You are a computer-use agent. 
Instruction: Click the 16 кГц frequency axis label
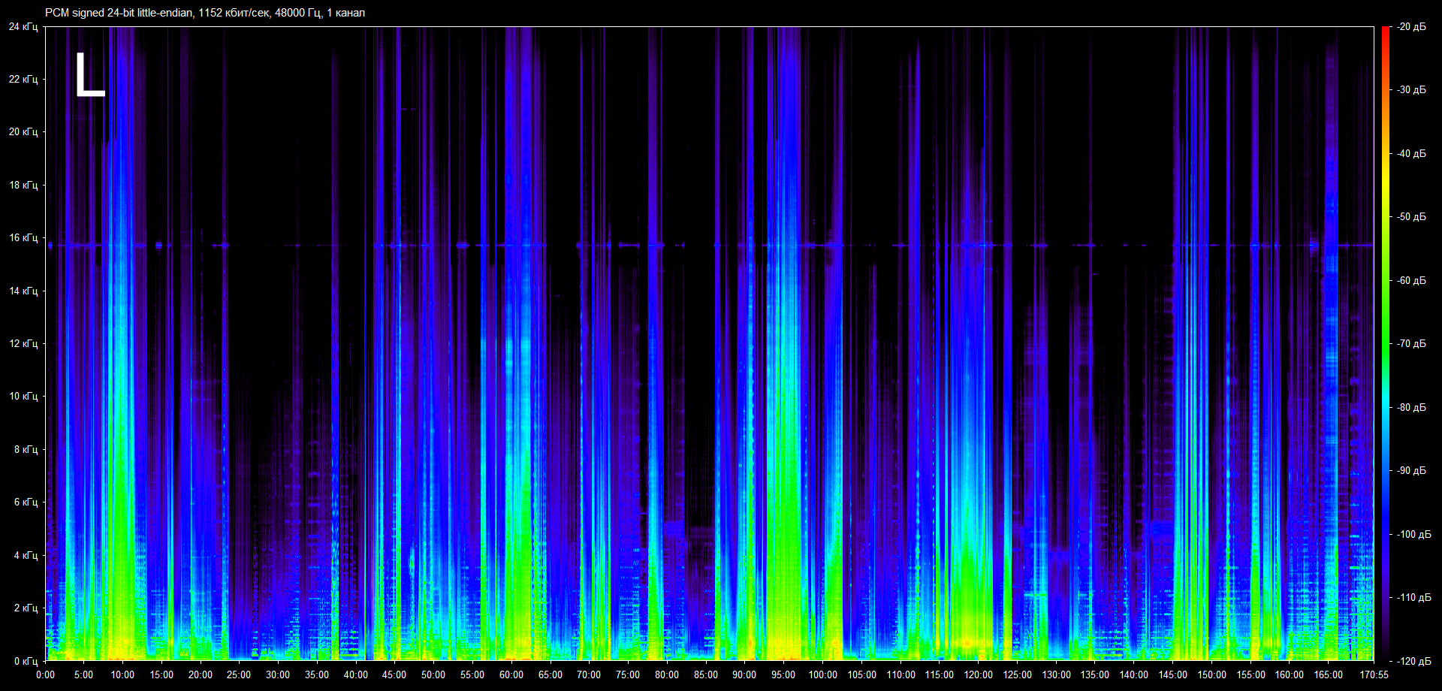pos(23,238)
